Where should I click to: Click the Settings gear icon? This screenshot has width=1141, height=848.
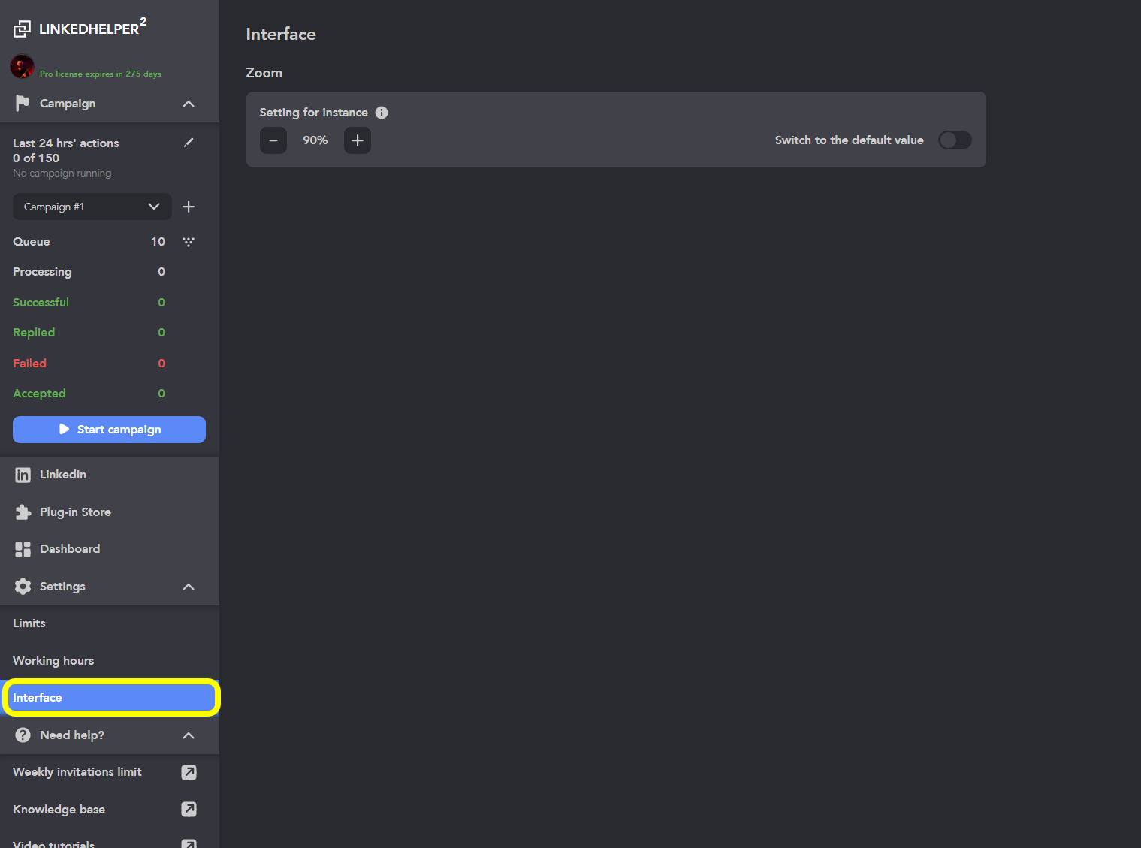23,587
